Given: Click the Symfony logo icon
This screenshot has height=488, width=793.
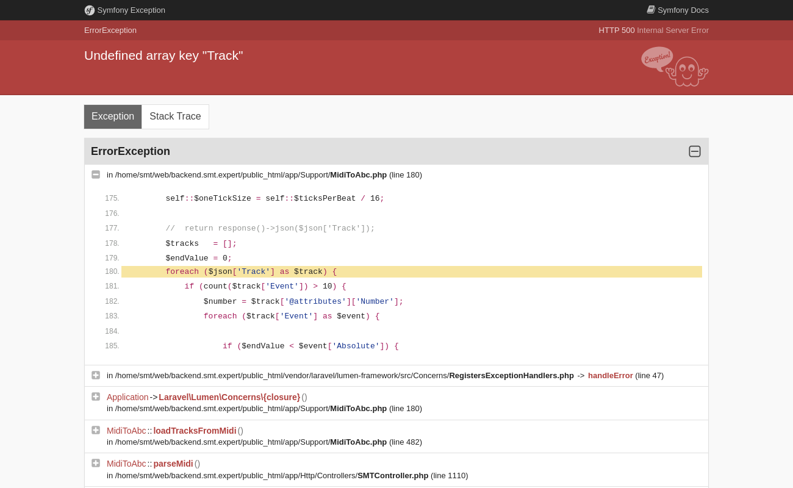Looking at the screenshot, I should tap(90, 10).
